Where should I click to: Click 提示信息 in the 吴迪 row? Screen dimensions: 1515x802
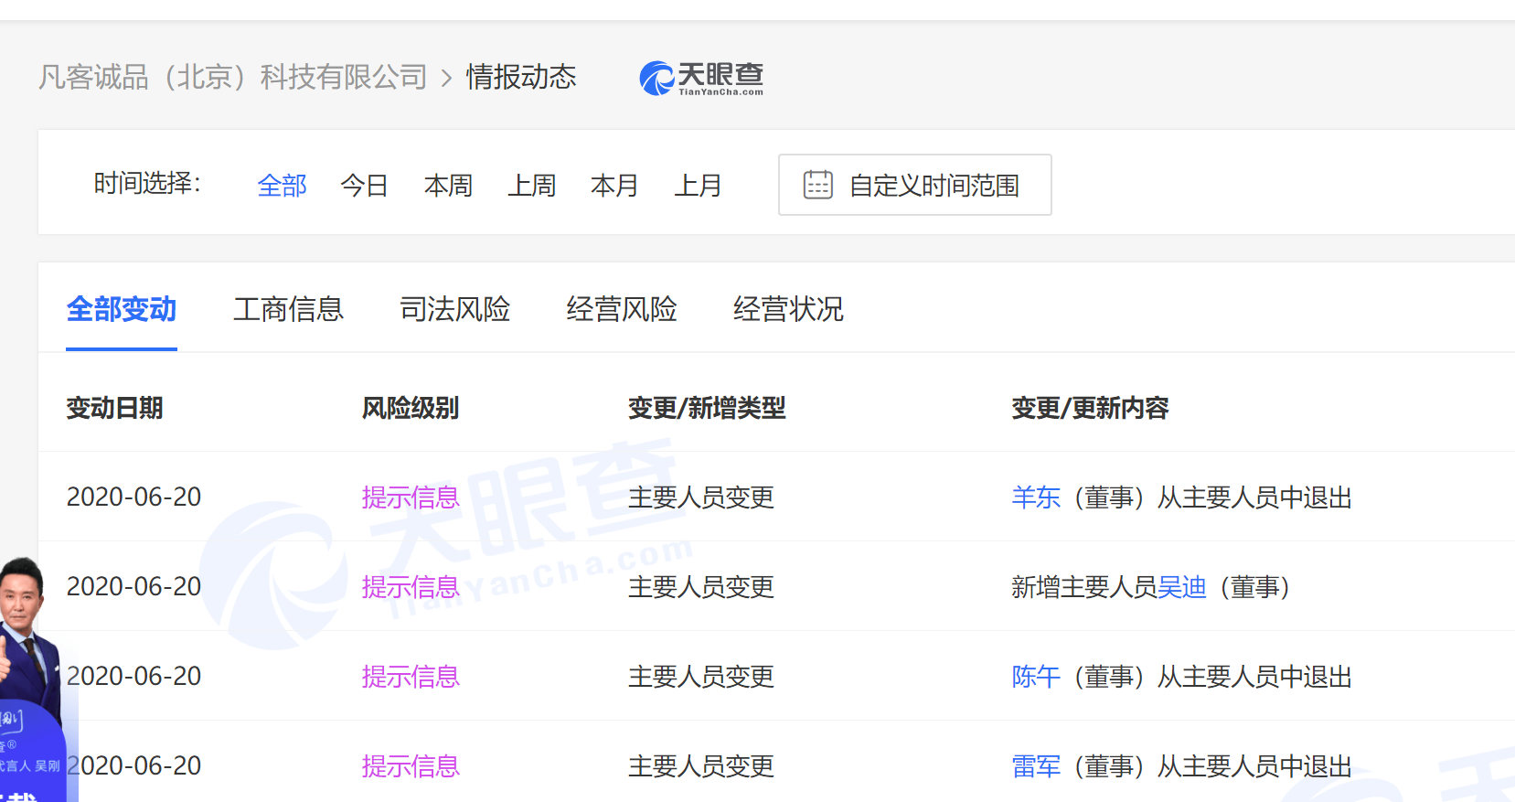tap(411, 587)
